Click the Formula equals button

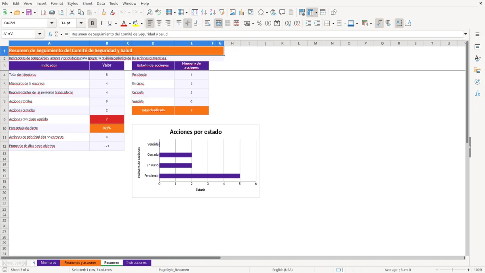(67, 34)
